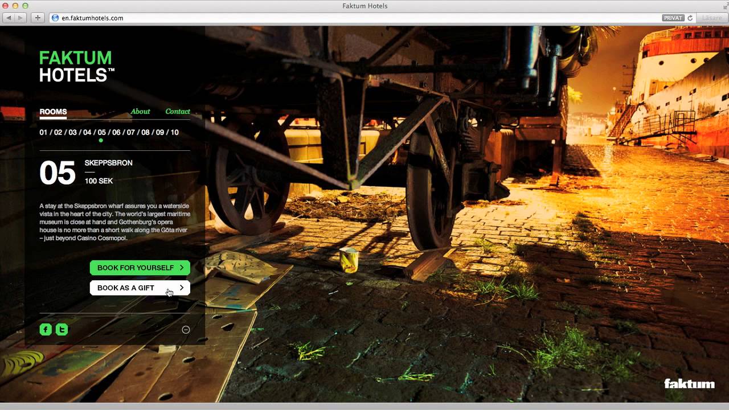Close the browser window with red button
The width and height of the screenshot is (729, 410).
click(6, 6)
